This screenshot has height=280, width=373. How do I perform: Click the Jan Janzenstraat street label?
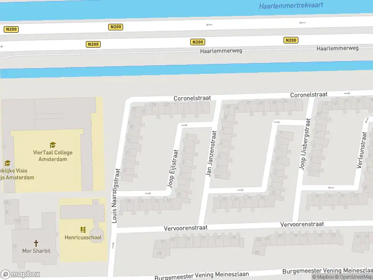211,153
